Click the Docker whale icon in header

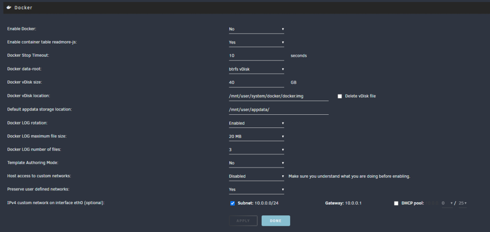coord(9,7)
